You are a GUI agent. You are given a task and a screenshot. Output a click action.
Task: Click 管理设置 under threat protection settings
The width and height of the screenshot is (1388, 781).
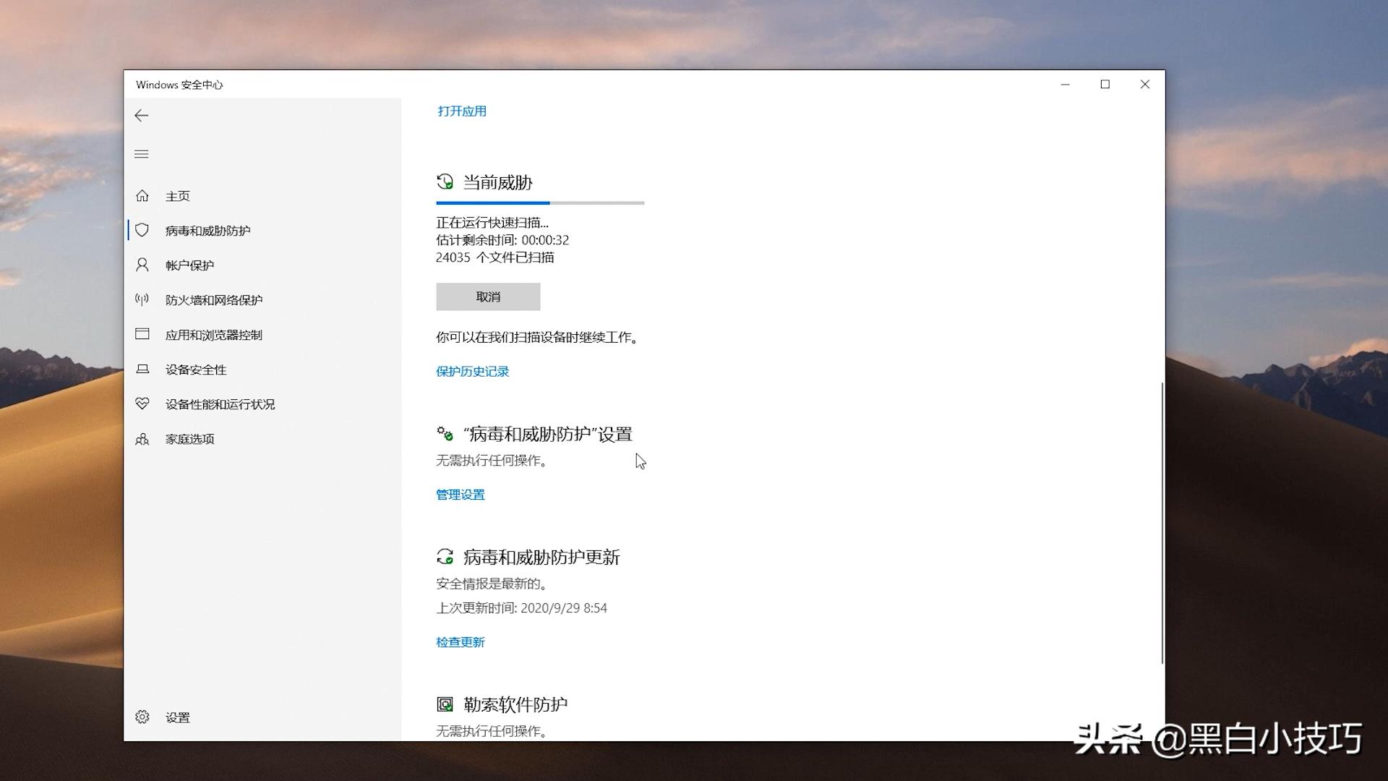[x=460, y=495]
